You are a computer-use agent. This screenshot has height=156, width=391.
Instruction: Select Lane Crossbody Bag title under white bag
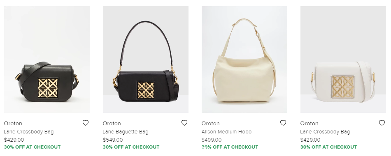click(325, 132)
